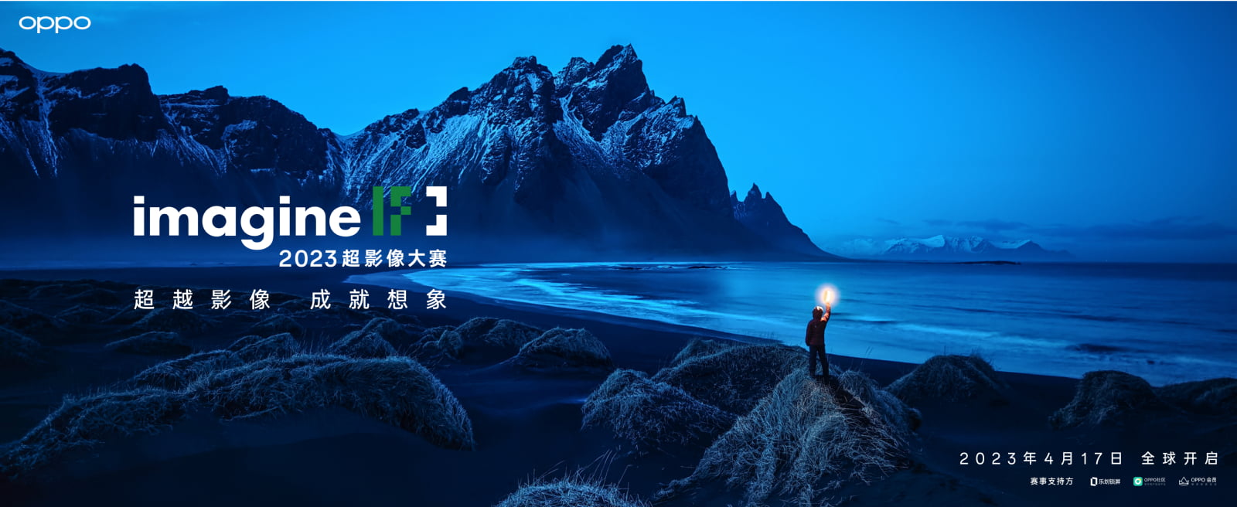Click the person holding the glowing light
Viewport: 1237px width, 507px height.
820,334
